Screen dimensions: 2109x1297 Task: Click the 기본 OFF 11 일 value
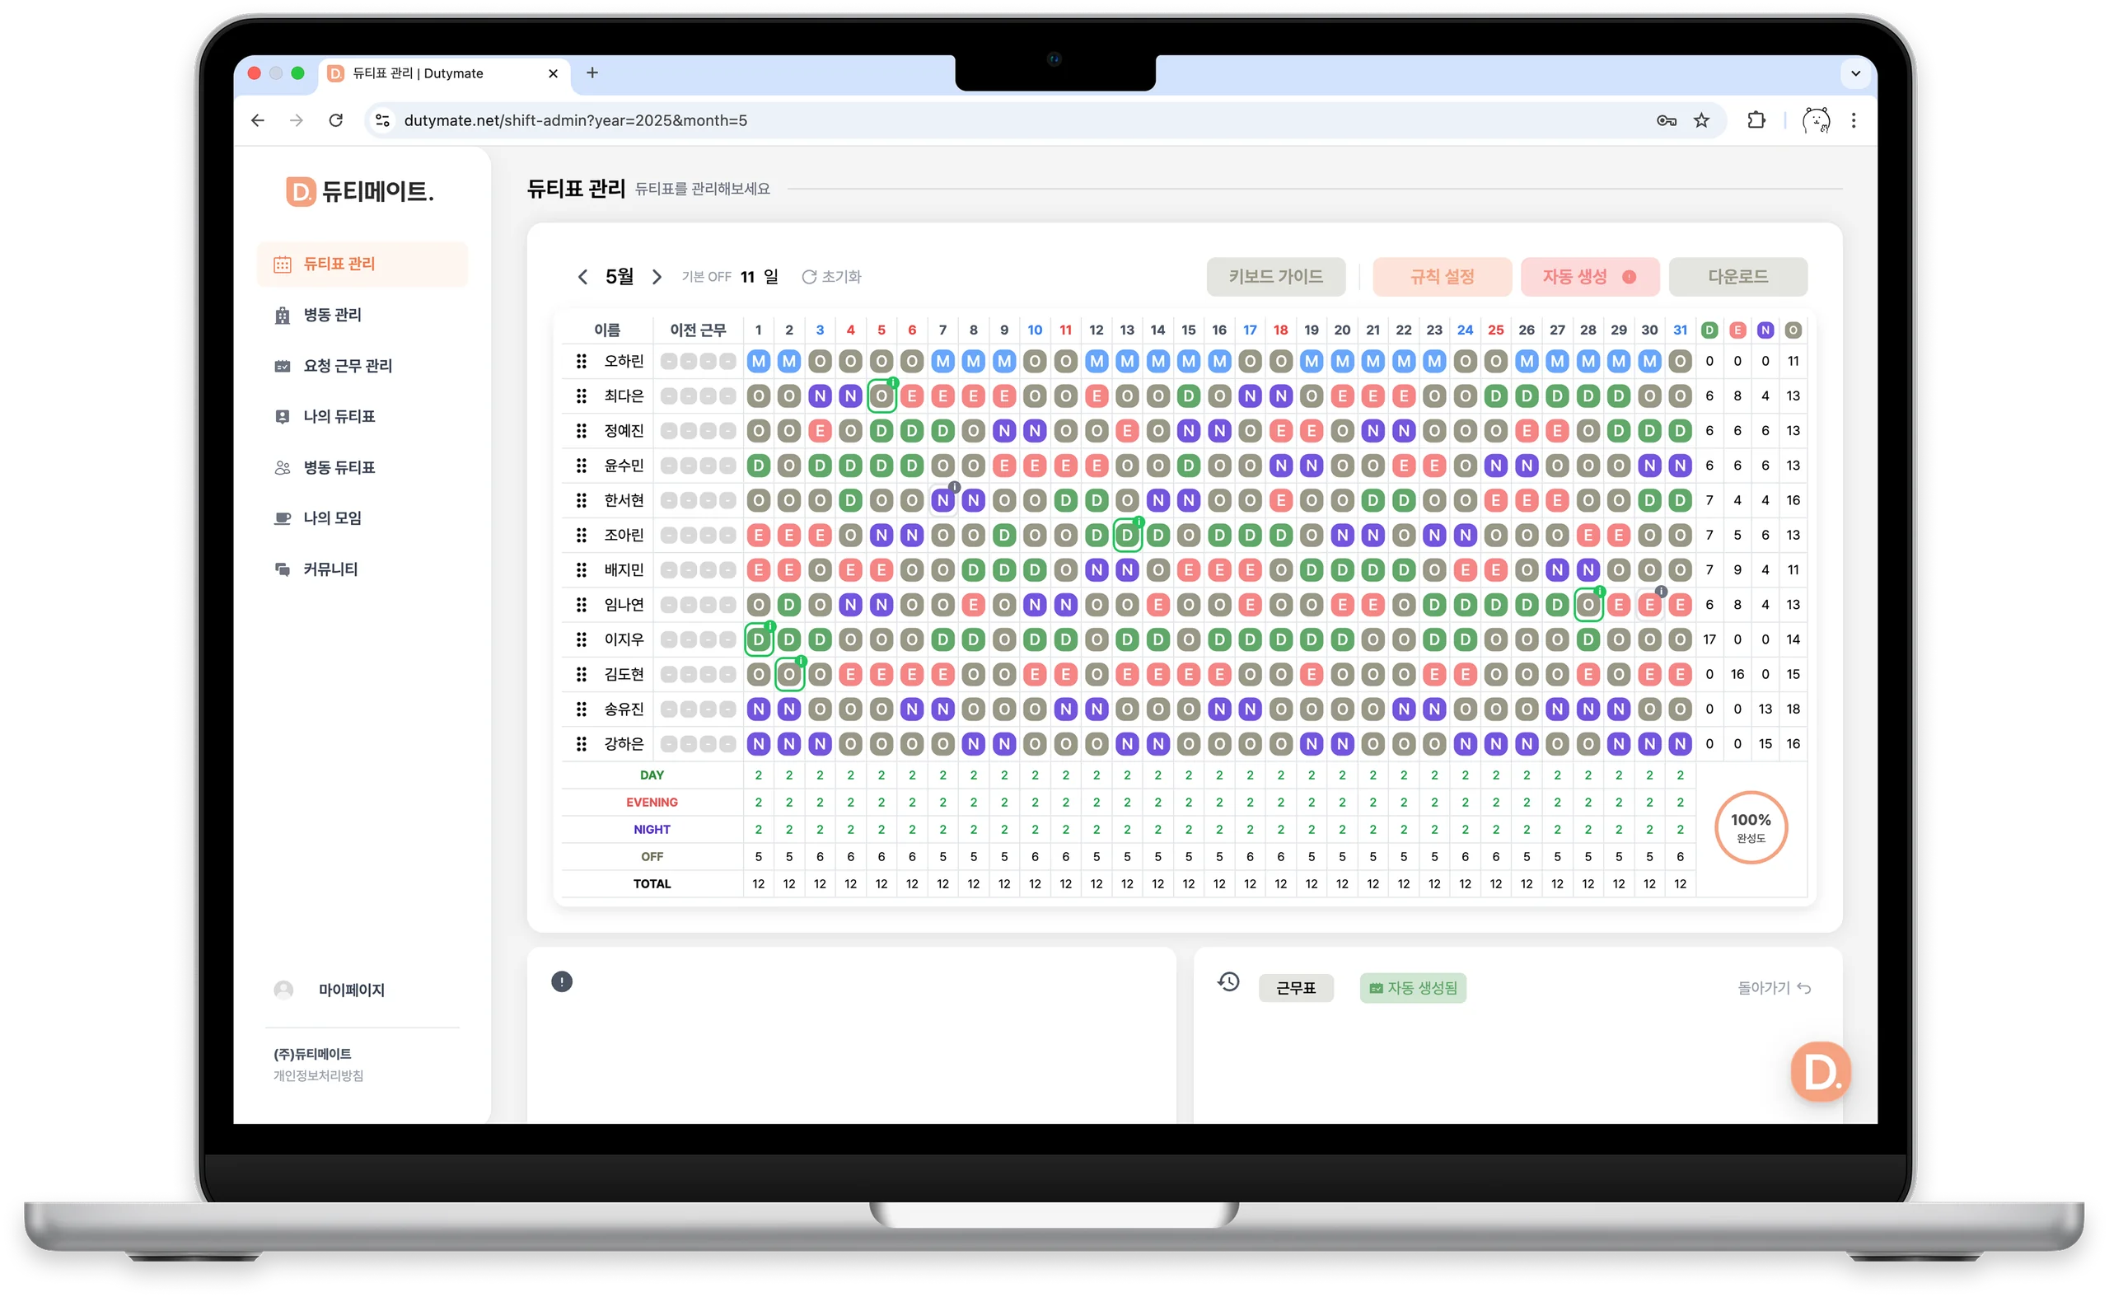pos(730,277)
